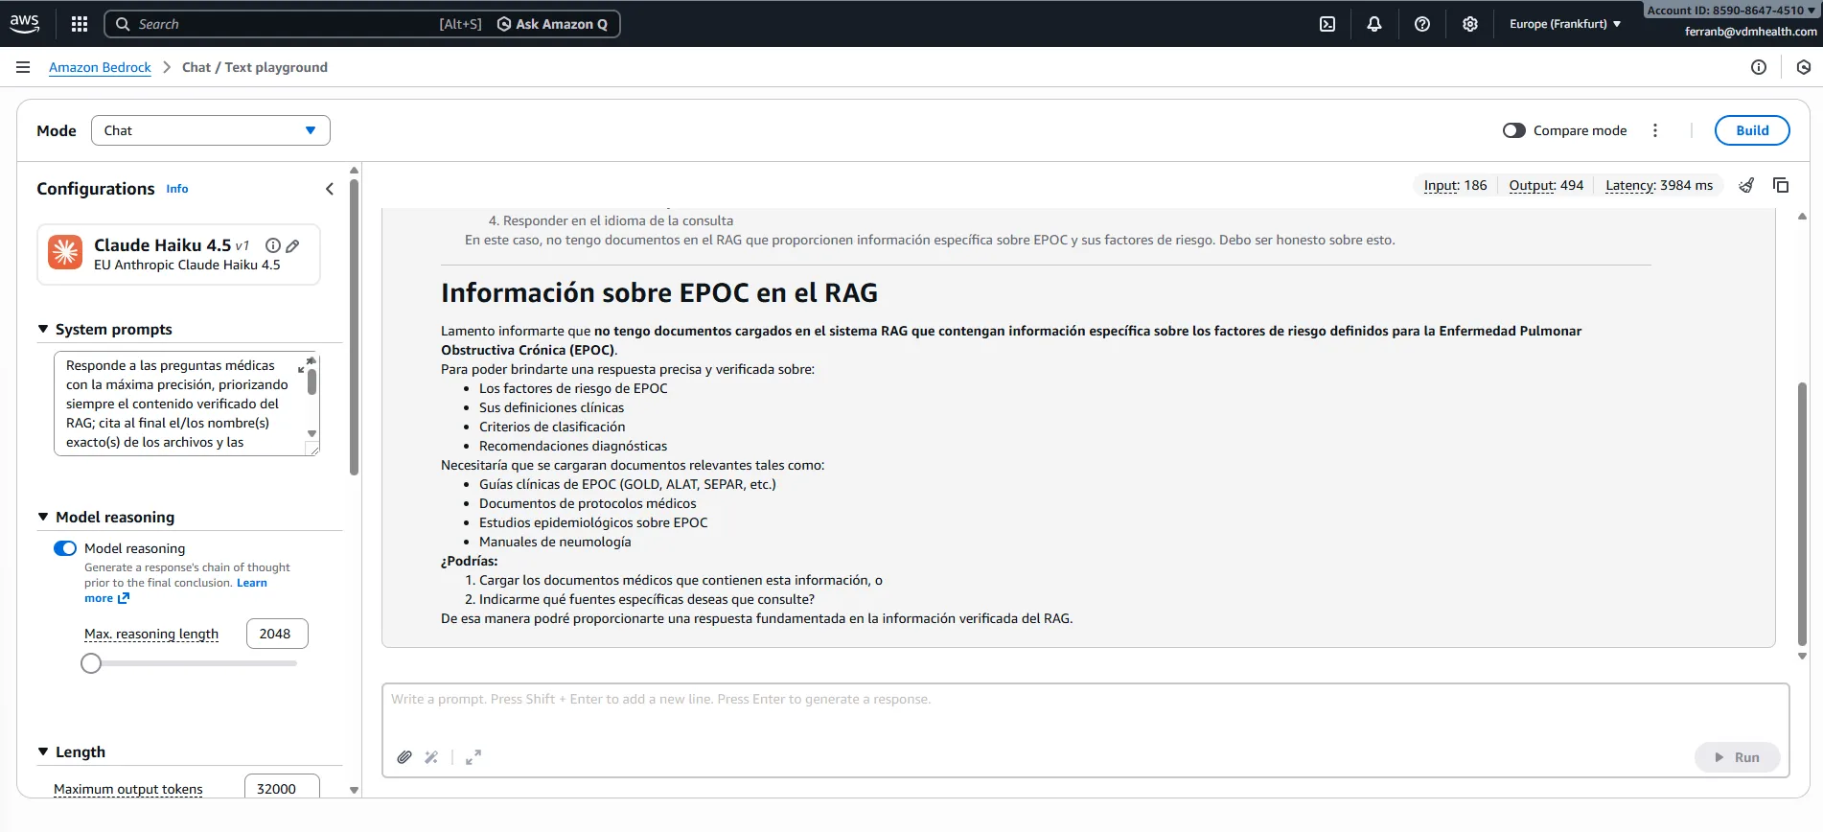
Task: Click the Latency: 3984 ms label
Action: pyautogui.click(x=1659, y=185)
